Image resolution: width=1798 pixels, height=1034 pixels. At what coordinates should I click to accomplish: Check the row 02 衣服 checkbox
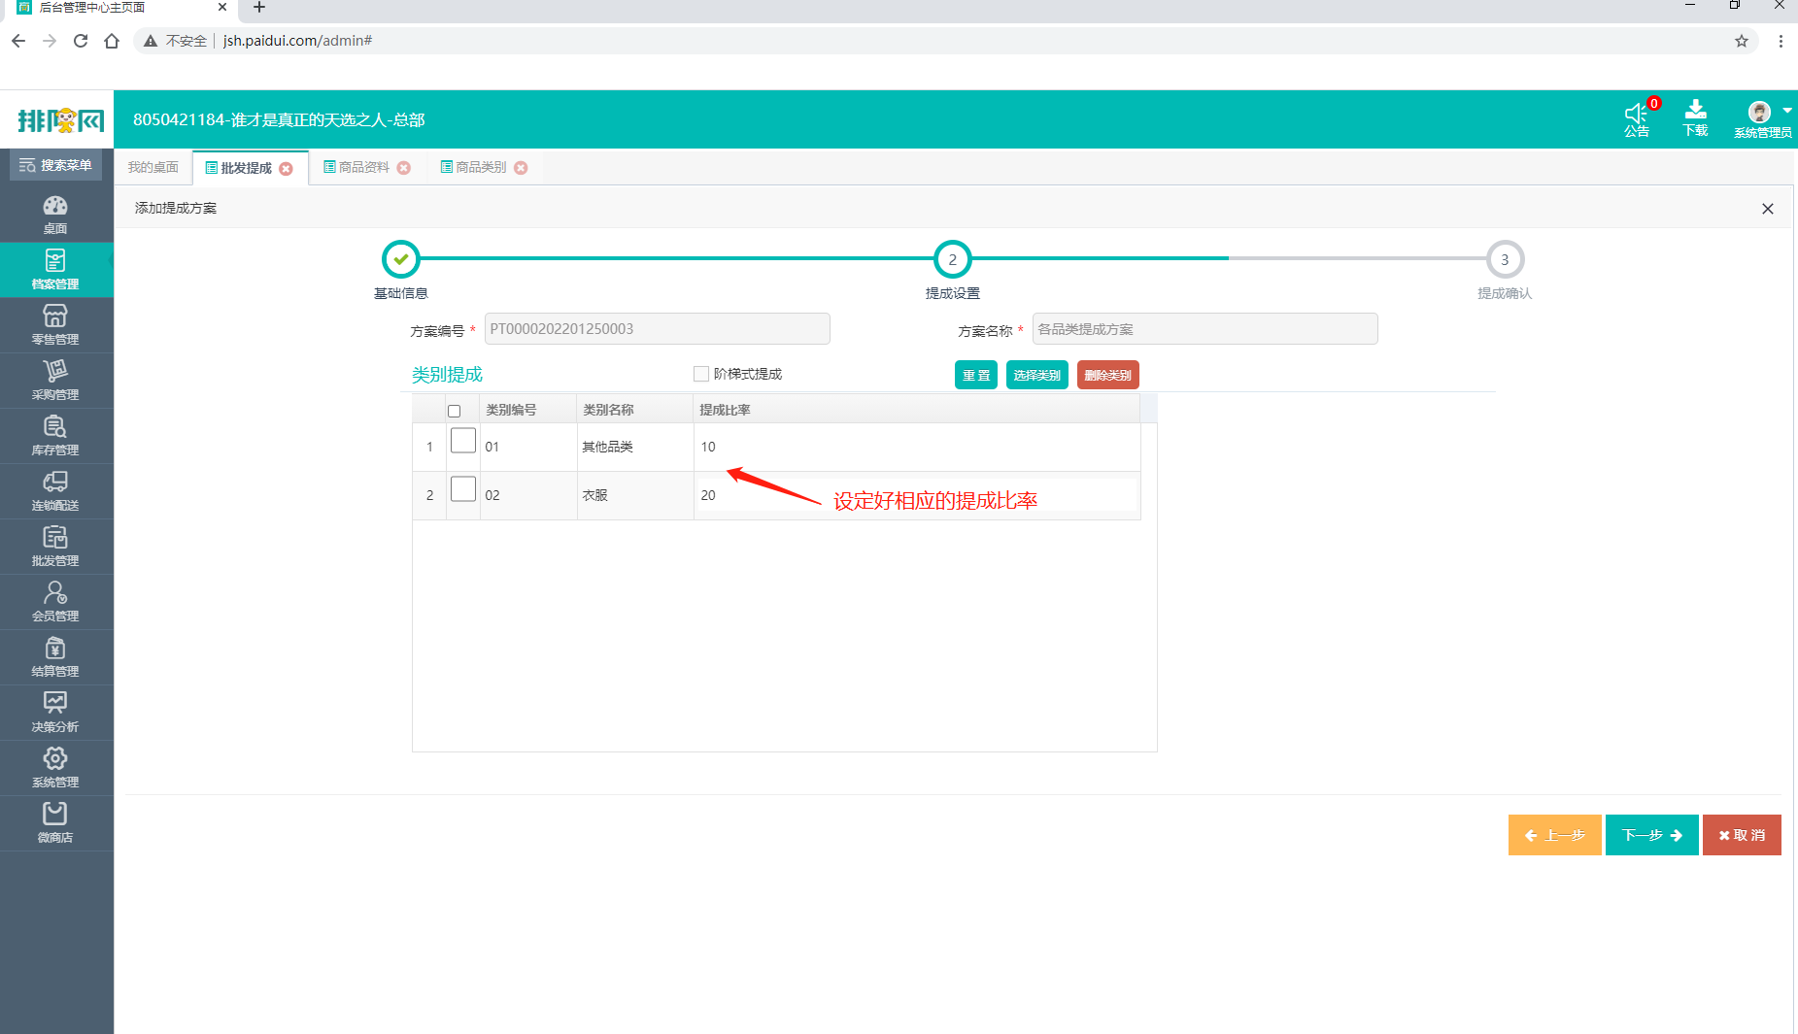(x=463, y=489)
